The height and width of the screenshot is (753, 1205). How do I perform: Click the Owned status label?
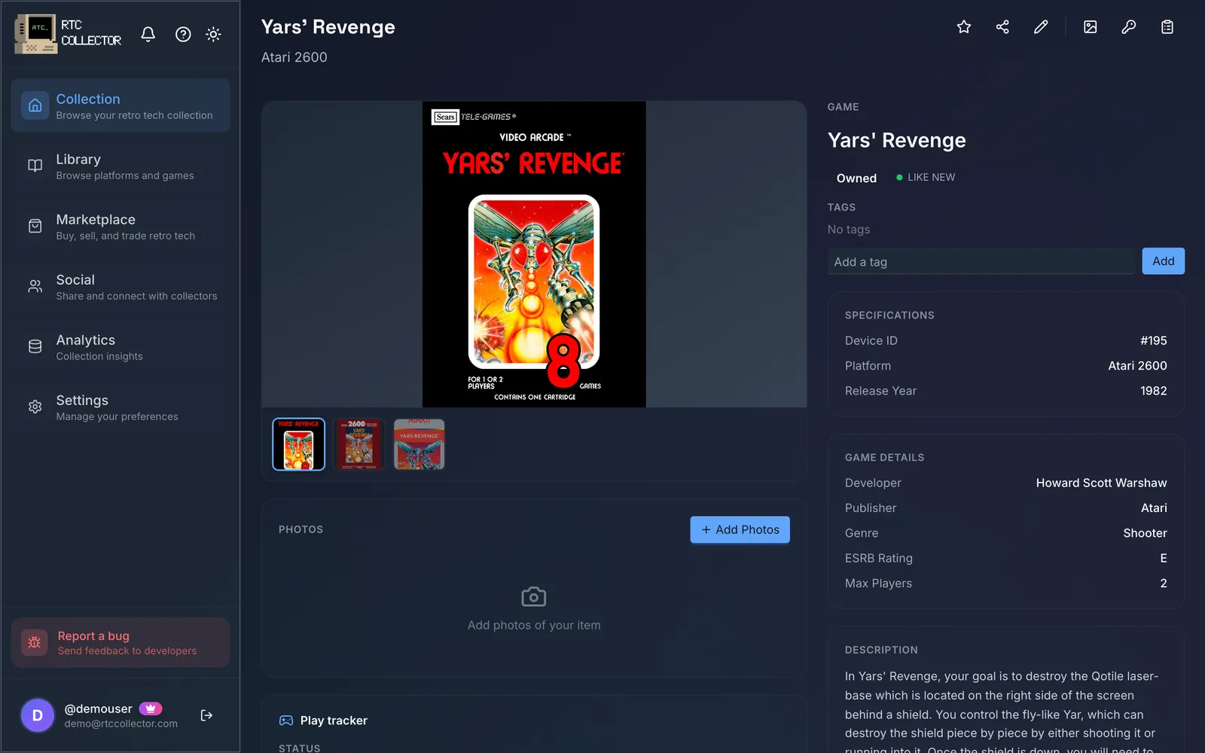(856, 178)
